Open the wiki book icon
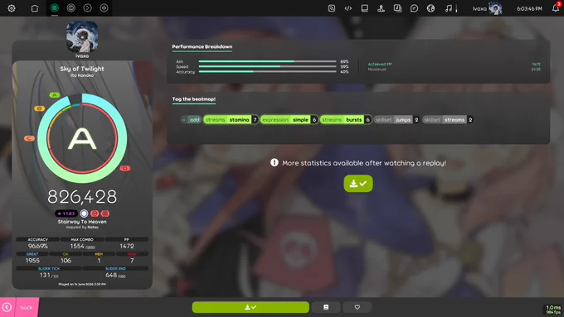This screenshot has width=564, height=317. click(364, 8)
